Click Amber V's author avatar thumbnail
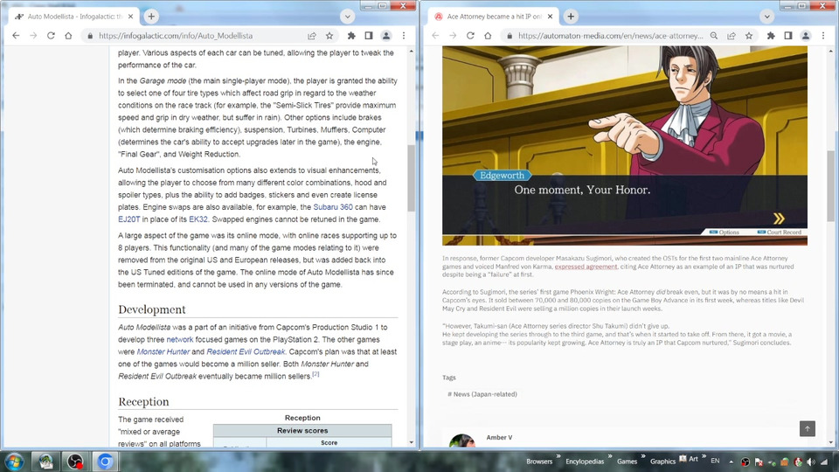Viewport: 839px width, 472px height. pyautogui.click(x=461, y=441)
